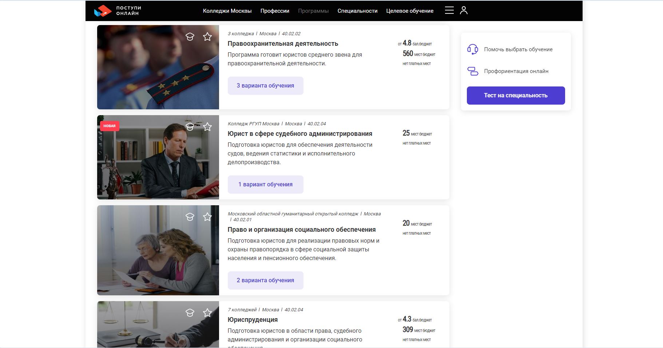Open Колледжи Москвы menu item
The width and height of the screenshot is (663, 348).
[227, 11]
